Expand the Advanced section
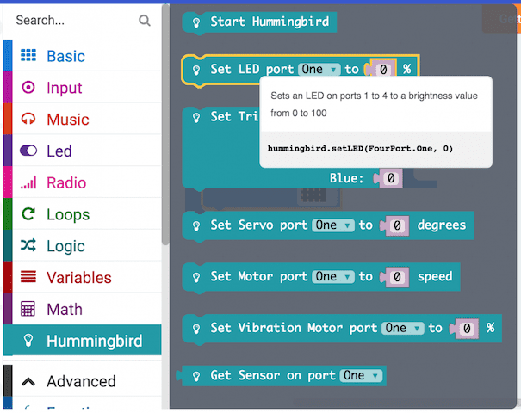This screenshot has width=521, height=413. (x=80, y=381)
